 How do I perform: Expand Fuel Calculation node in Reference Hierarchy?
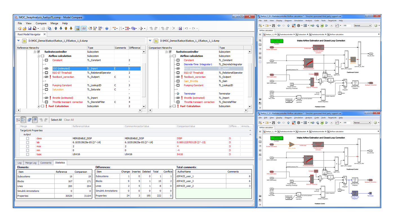39,106
